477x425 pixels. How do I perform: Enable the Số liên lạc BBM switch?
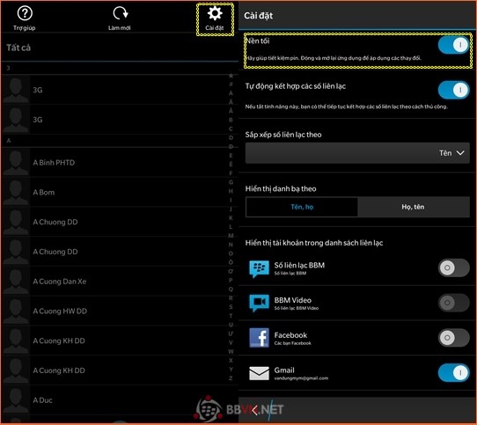(x=453, y=267)
